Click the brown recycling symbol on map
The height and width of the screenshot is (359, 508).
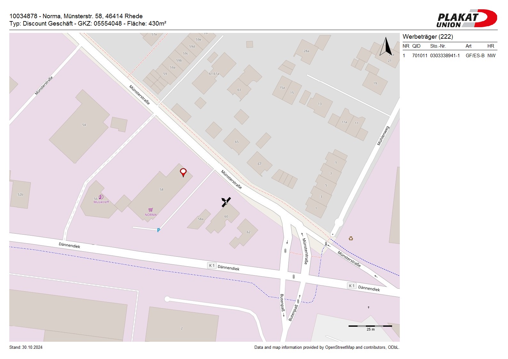[351, 238]
